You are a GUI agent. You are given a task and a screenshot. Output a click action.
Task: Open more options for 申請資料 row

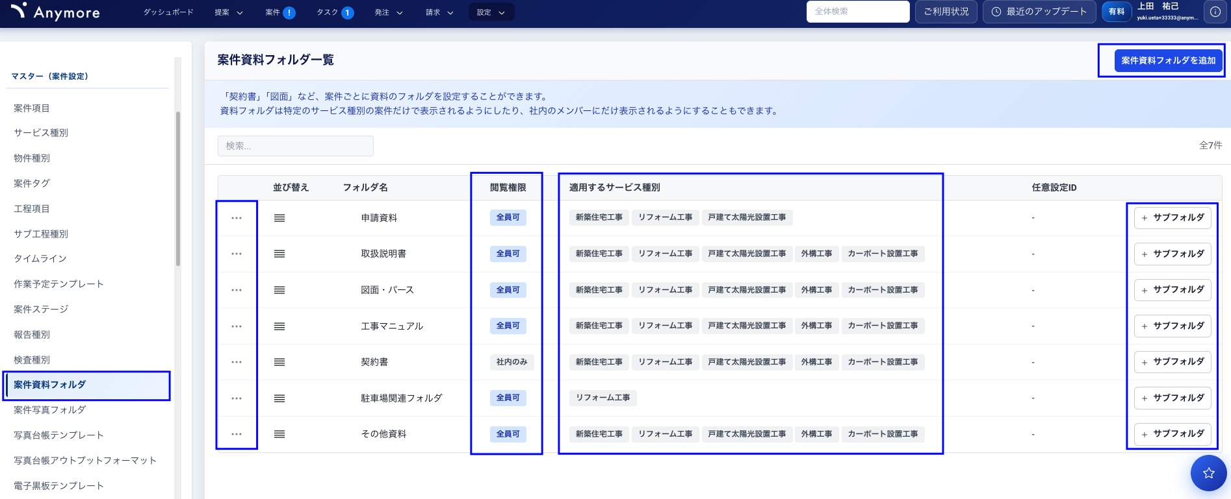click(237, 218)
